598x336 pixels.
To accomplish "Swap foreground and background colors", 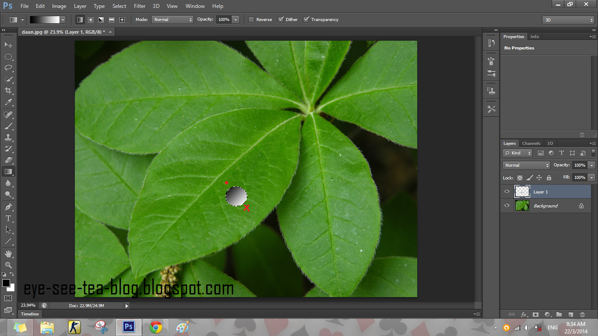I will pos(12,274).
